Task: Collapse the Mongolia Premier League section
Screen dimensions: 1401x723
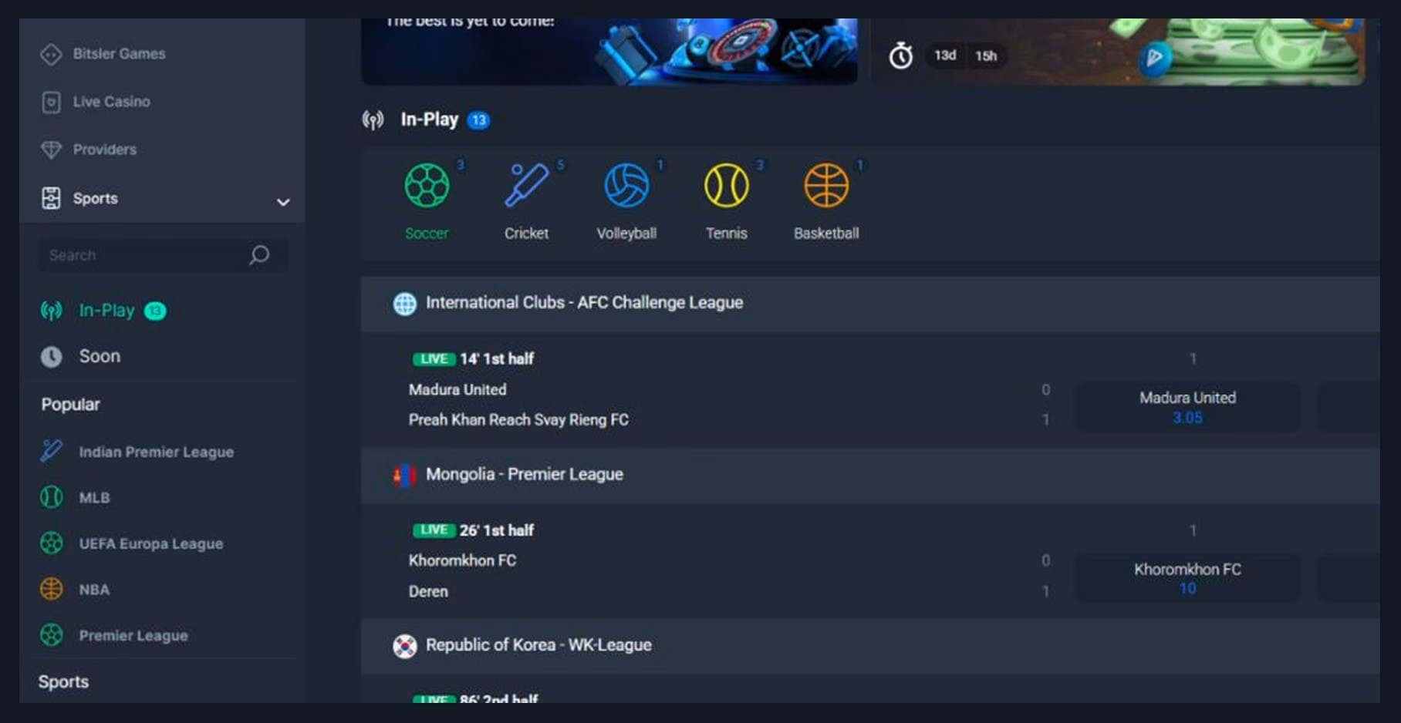Action: pos(869,475)
